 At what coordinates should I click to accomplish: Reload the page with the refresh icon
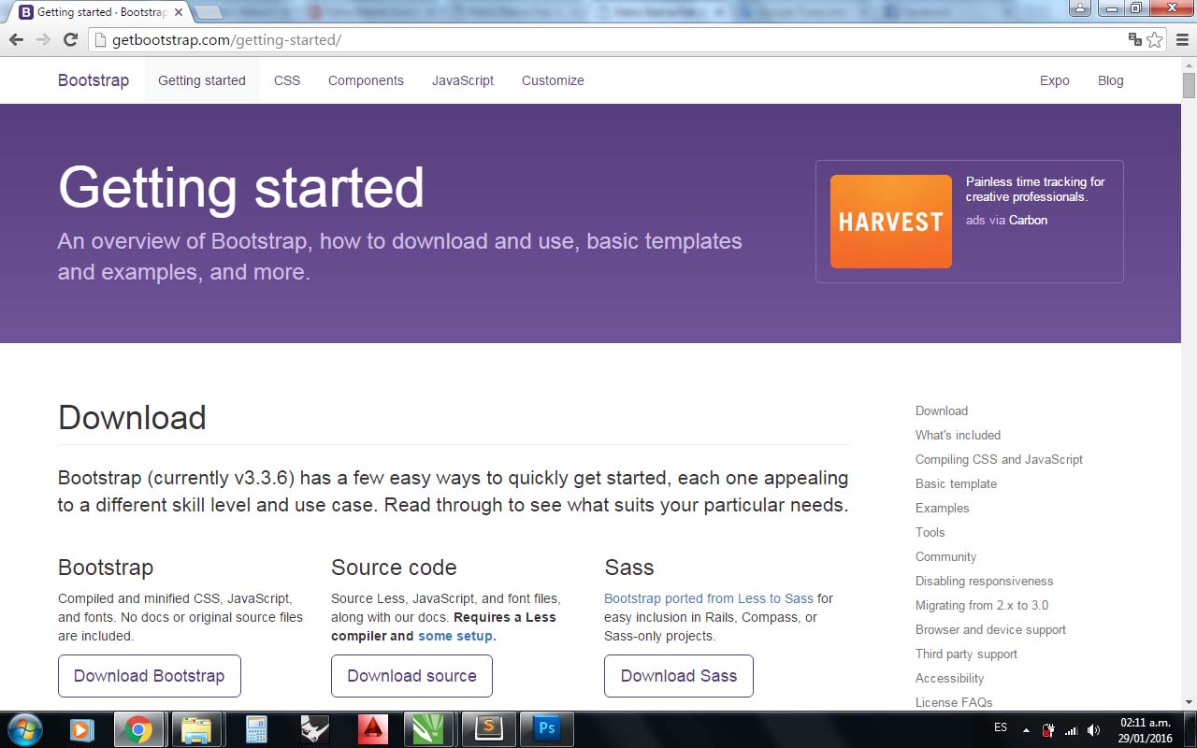point(70,39)
